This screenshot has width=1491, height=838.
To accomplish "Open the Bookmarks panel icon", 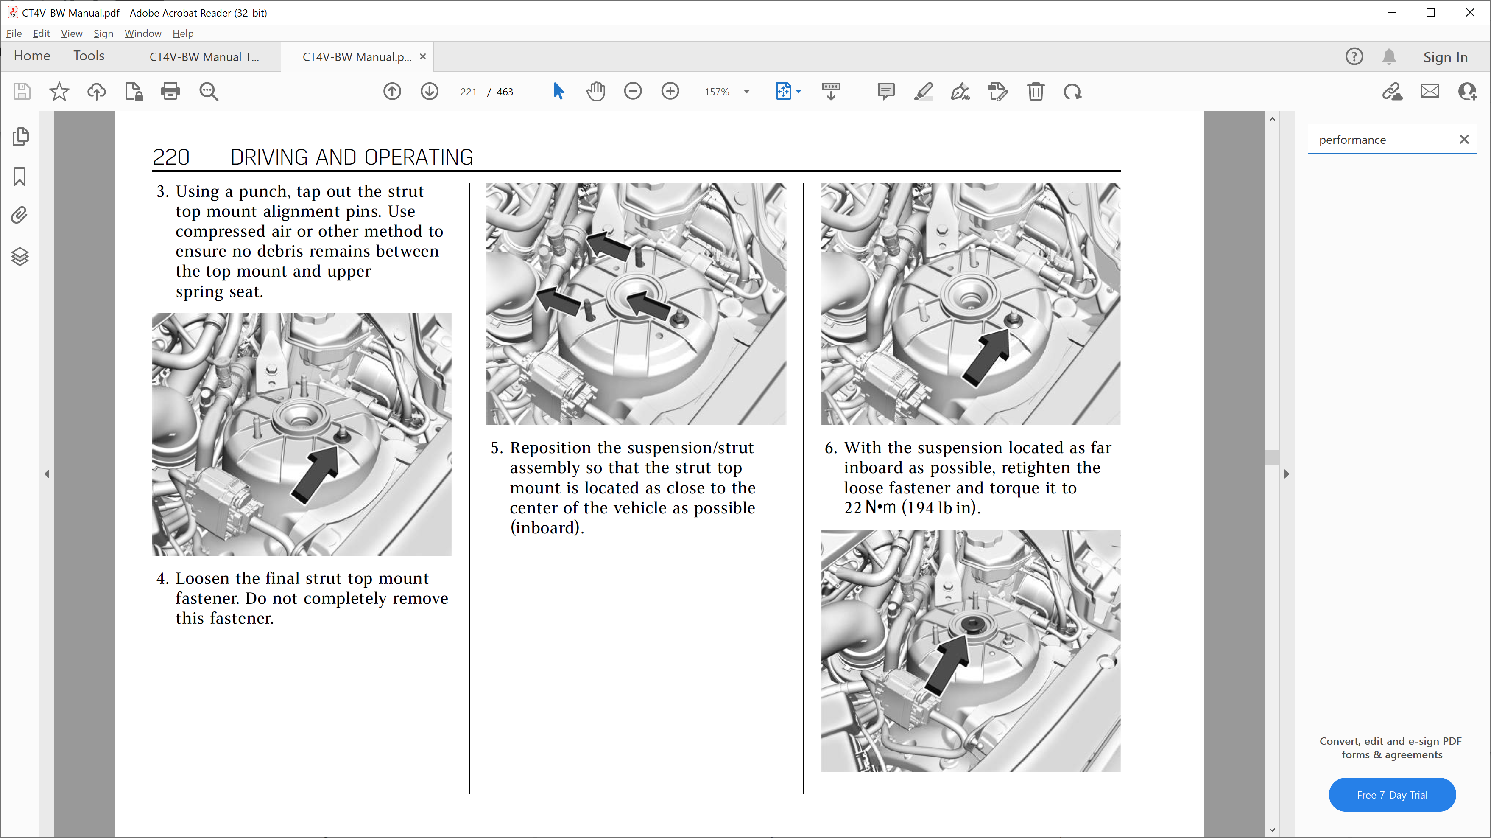I will click(x=20, y=177).
